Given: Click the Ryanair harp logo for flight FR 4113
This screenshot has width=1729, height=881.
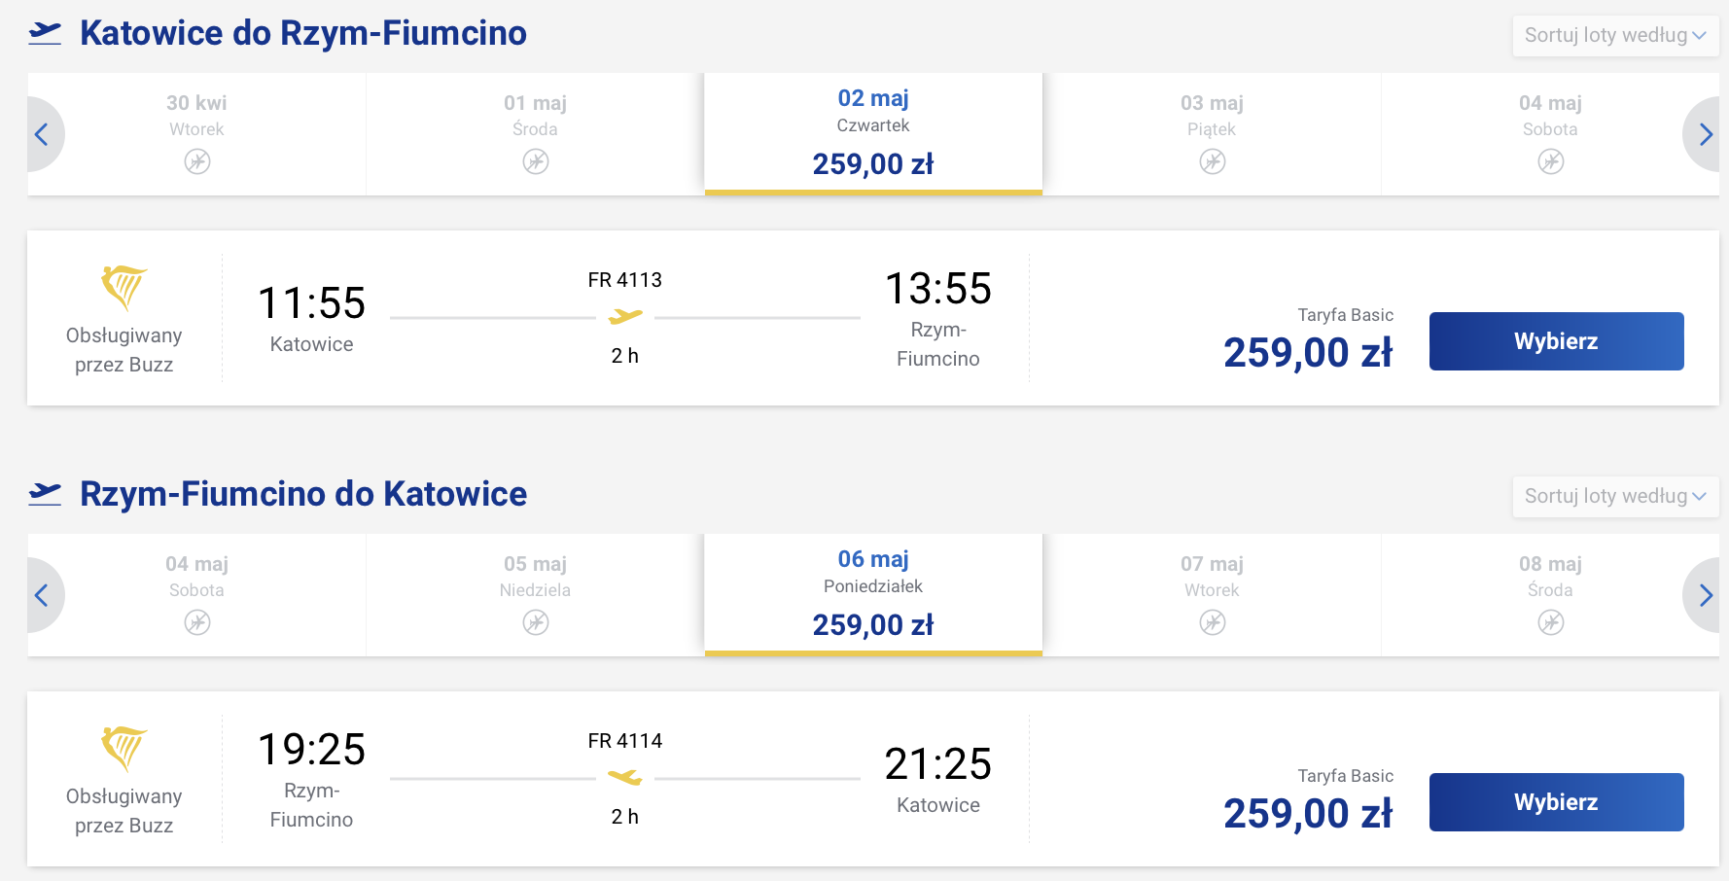Looking at the screenshot, I should pos(123,288).
